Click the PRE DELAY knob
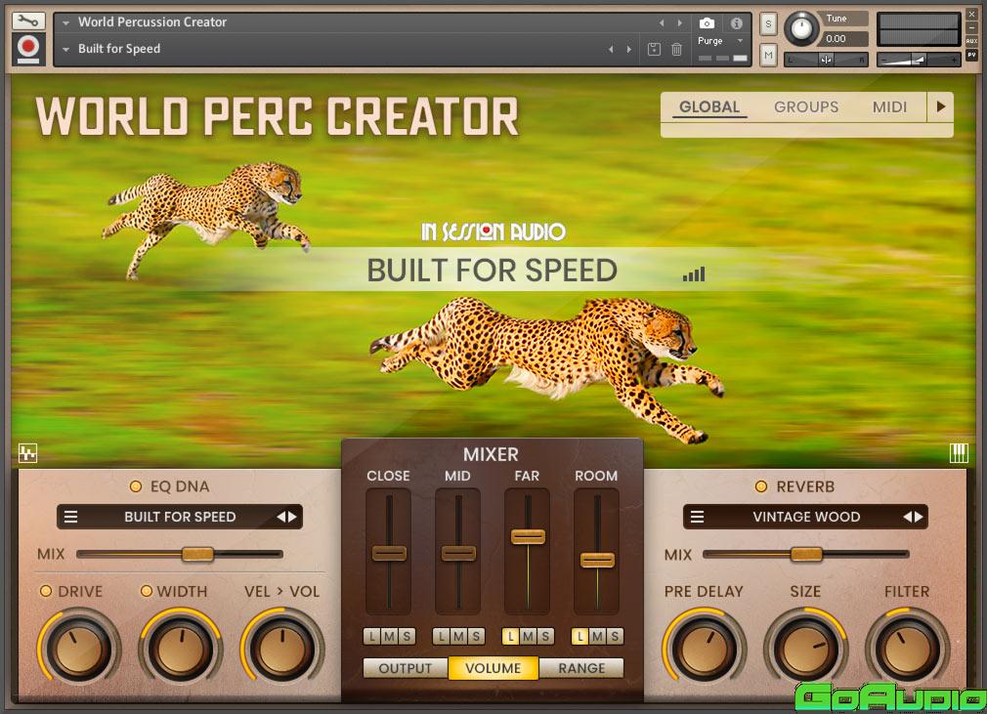Screen dimensions: 987x714 [705, 649]
